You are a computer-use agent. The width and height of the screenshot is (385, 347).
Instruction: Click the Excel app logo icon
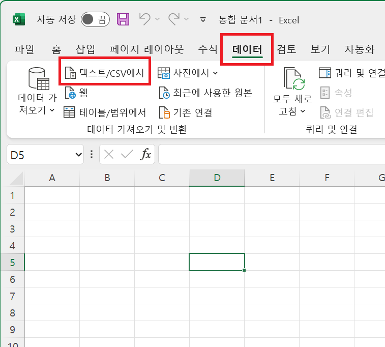point(19,19)
